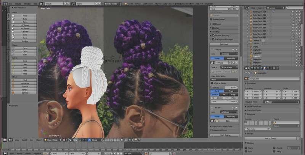
Task: Expand the Shading panel
Action: [215, 32]
